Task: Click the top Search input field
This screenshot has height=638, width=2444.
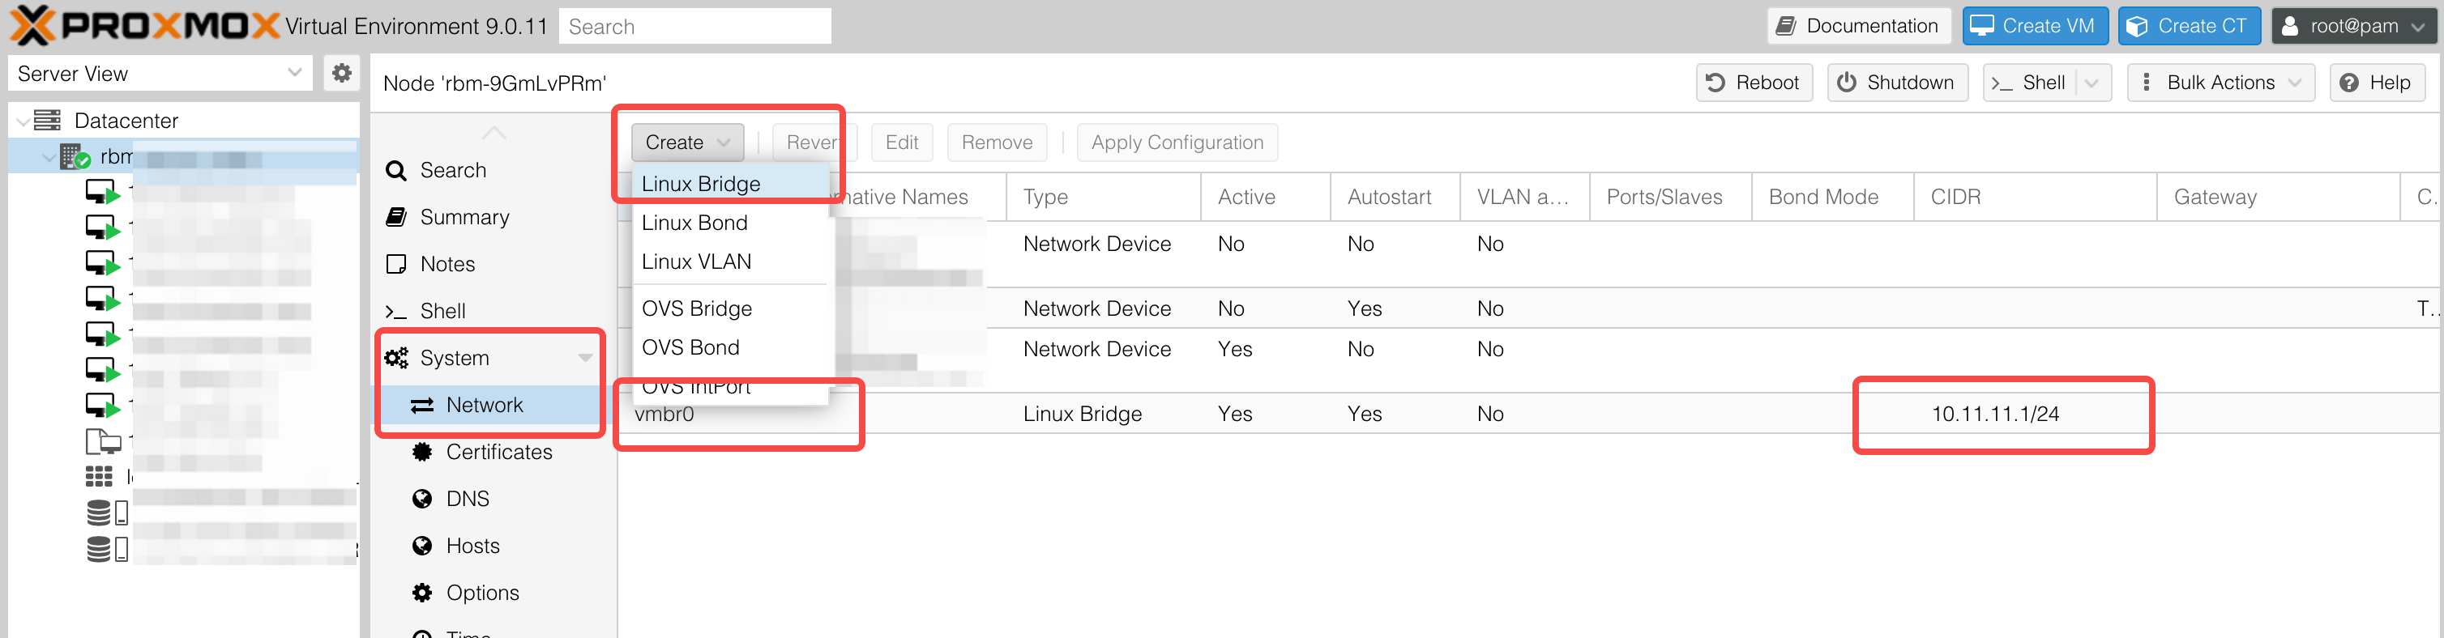Action: (x=694, y=26)
